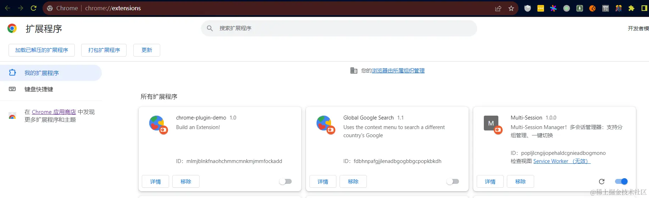The height and width of the screenshot is (198, 649).
Task: Bookmark this page with the star icon
Action: pos(511,8)
